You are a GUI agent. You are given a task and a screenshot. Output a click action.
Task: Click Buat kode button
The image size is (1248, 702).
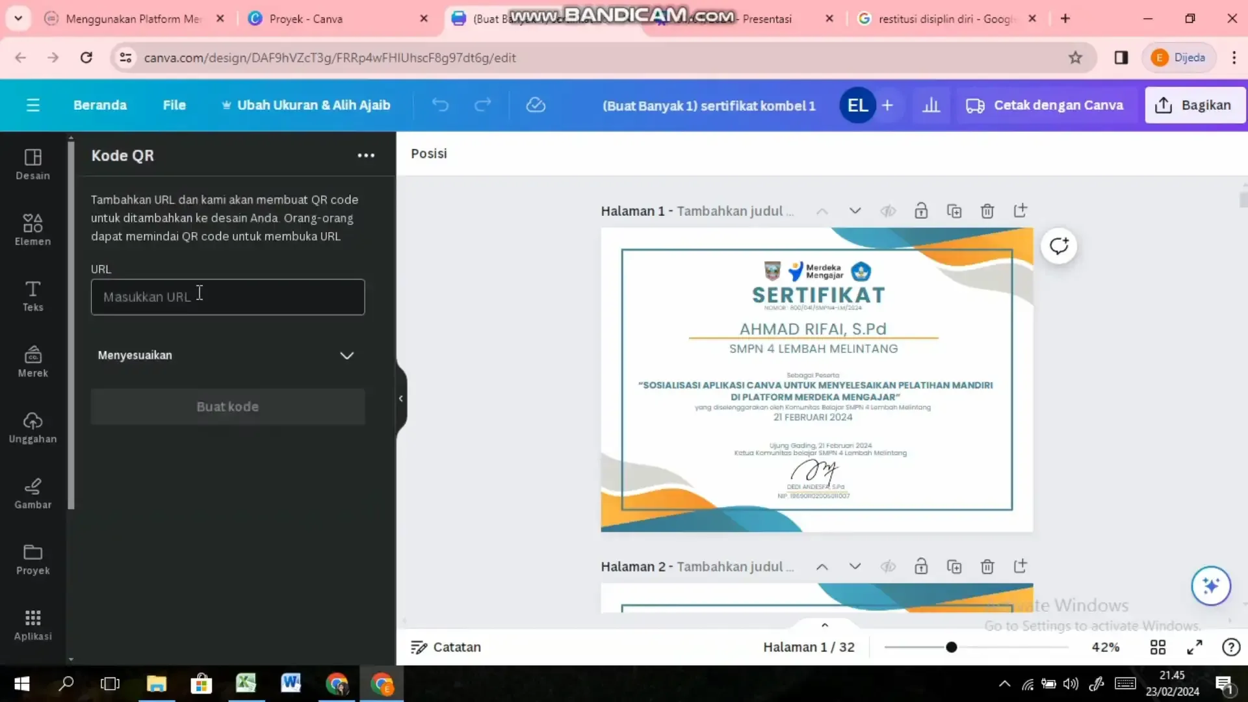[x=227, y=407]
